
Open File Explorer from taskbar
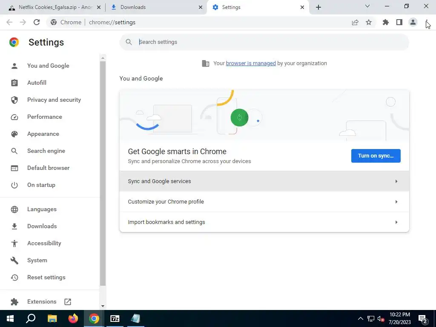pyautogui.click(x=52, y=318)
